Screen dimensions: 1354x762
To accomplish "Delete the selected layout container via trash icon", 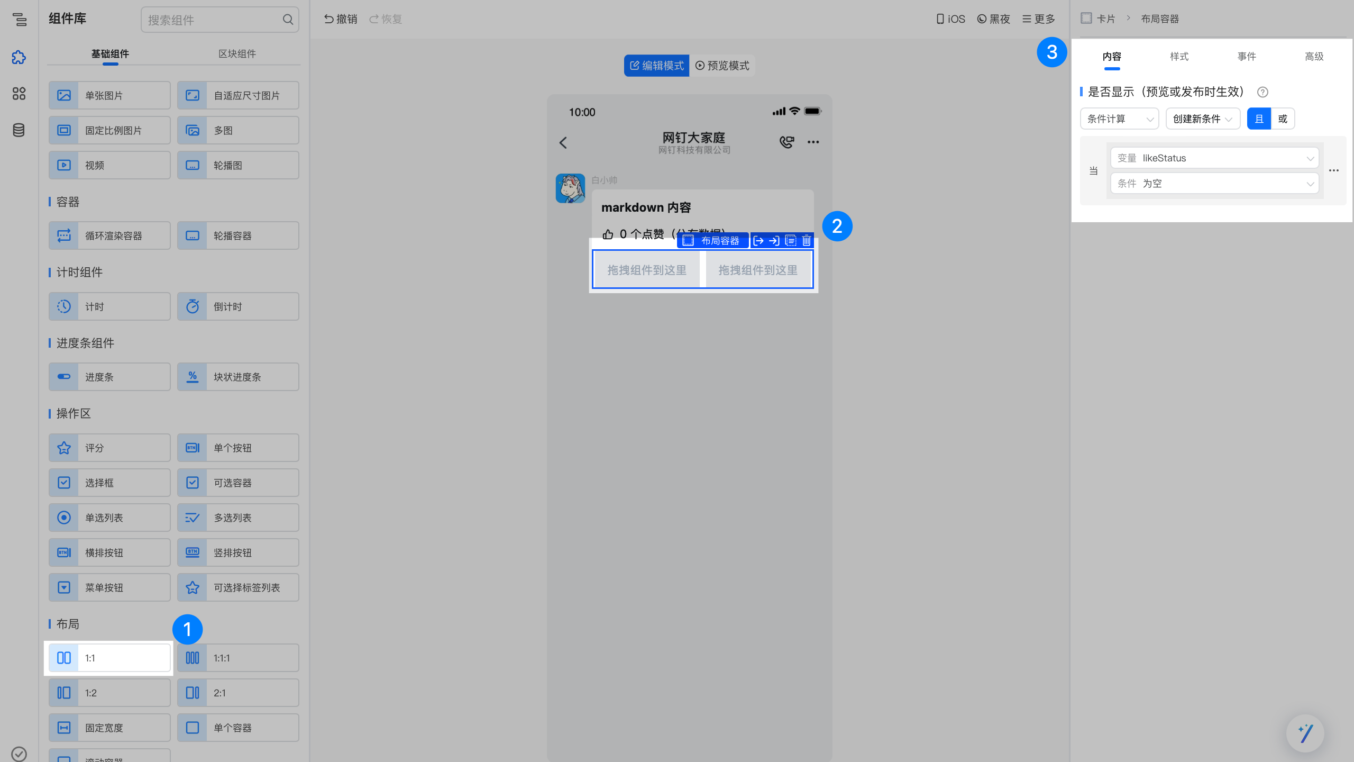I will tap(807, 241).
